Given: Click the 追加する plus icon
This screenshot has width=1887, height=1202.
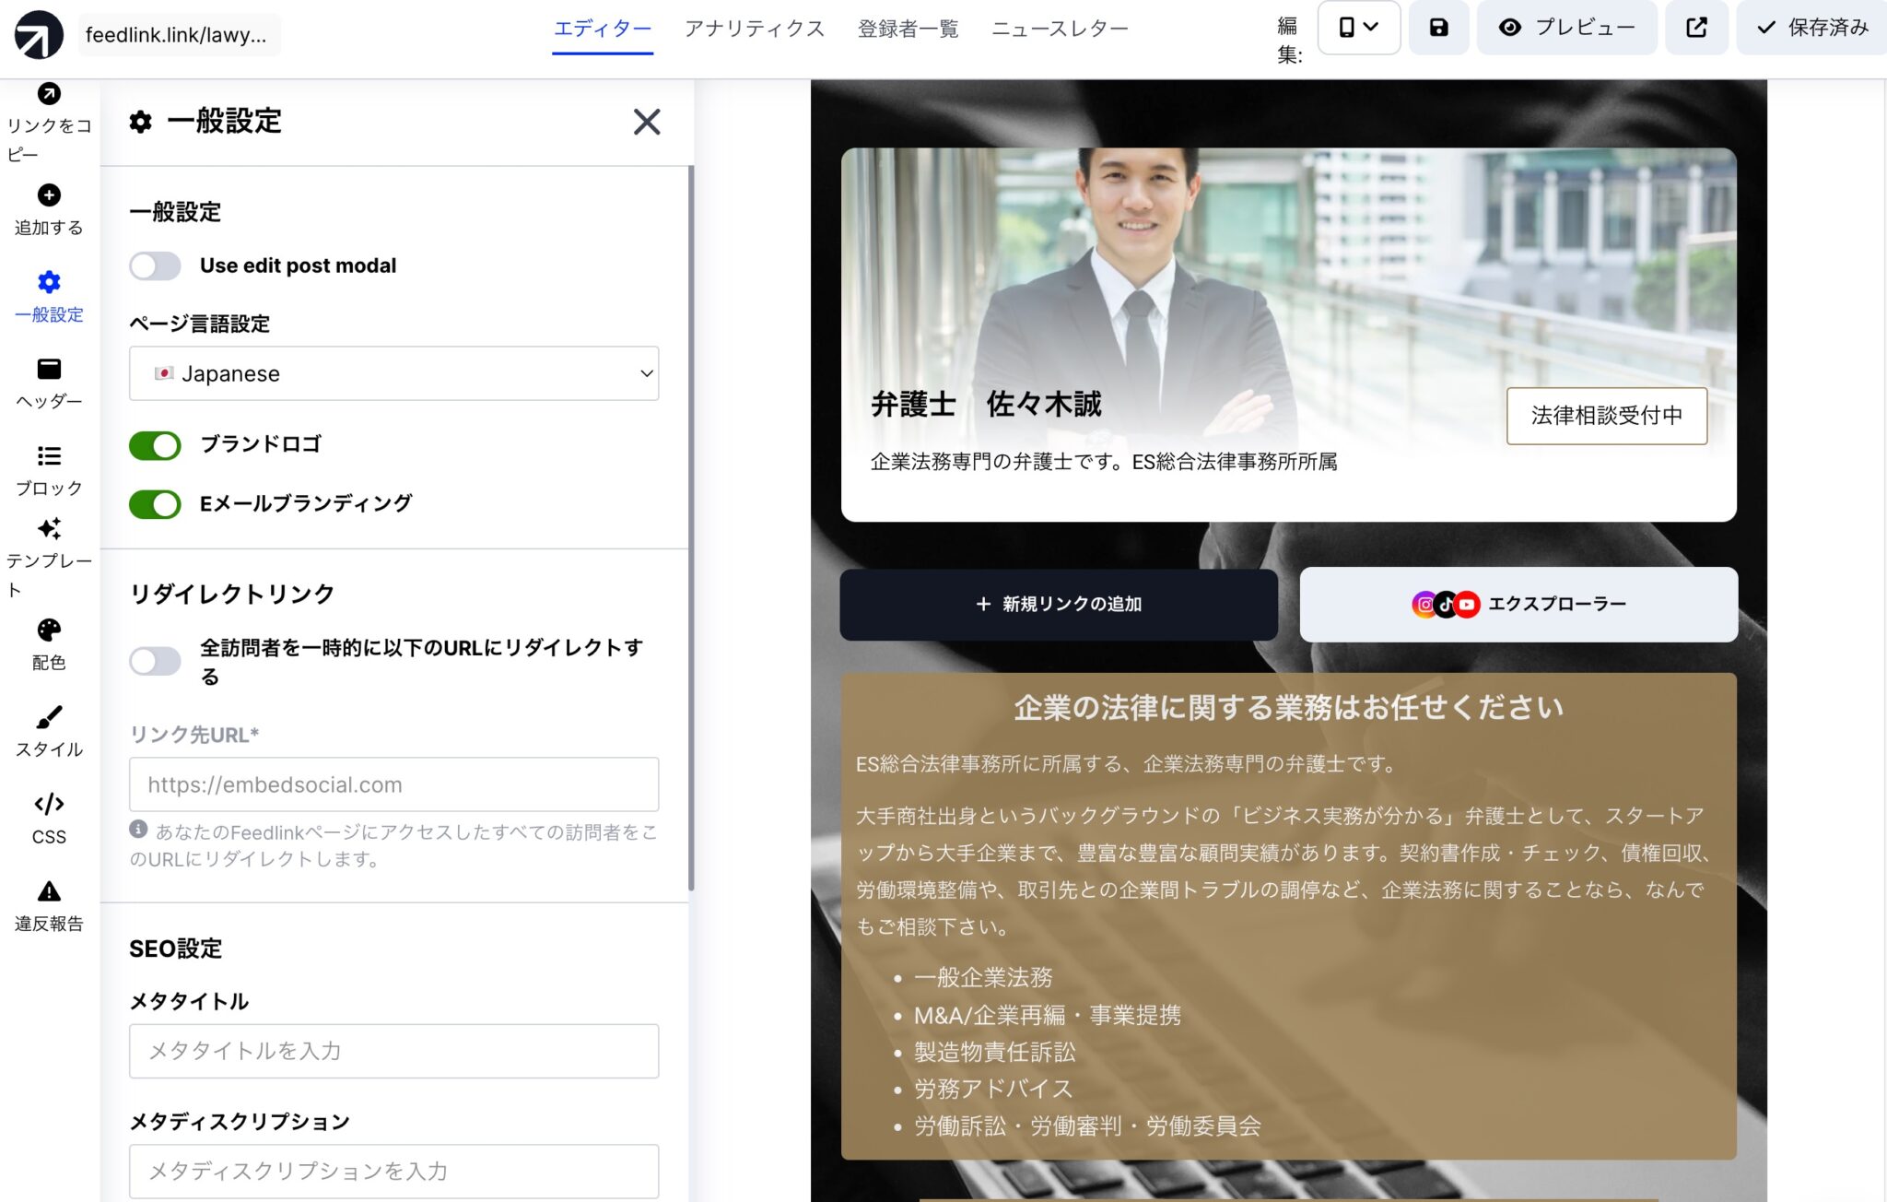Looking at the screenshot, I should (49, 195).
